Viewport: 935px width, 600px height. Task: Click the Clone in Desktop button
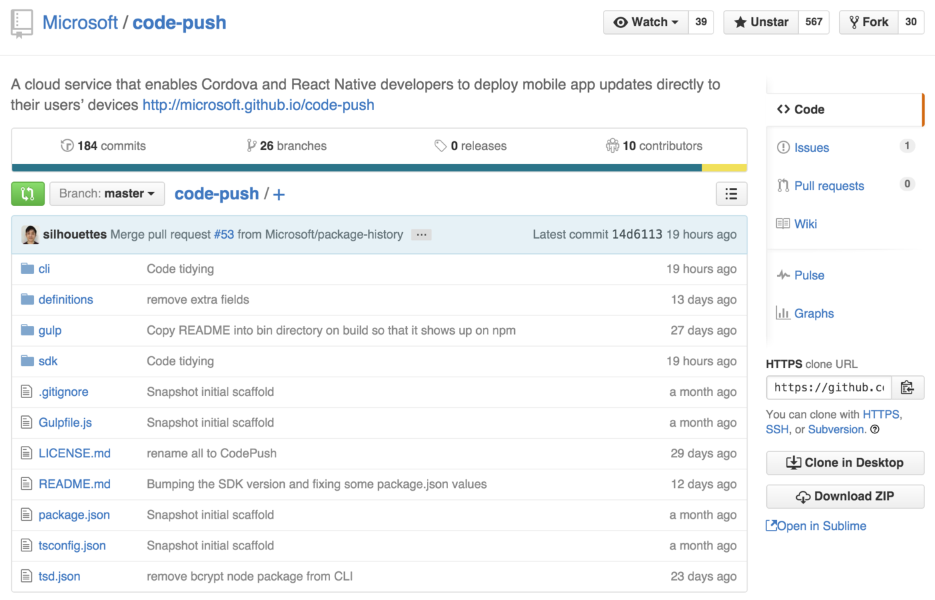click(845, 463)
